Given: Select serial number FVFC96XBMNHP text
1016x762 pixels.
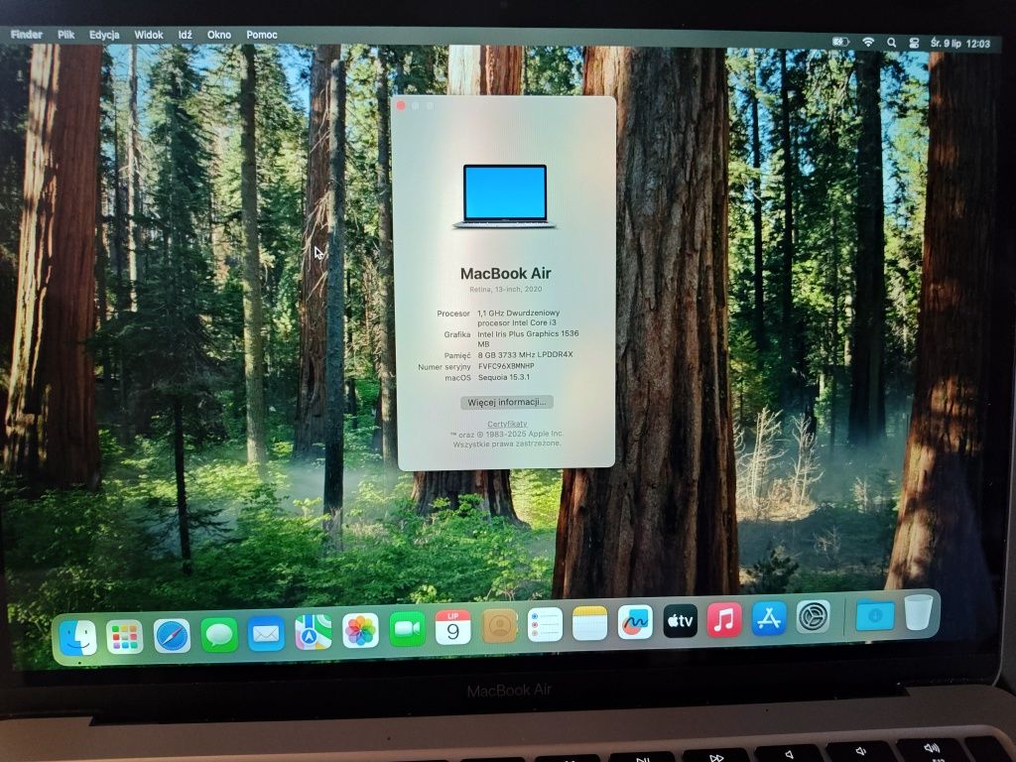Looking at the screenshot, I should click(x=506, y=366).
